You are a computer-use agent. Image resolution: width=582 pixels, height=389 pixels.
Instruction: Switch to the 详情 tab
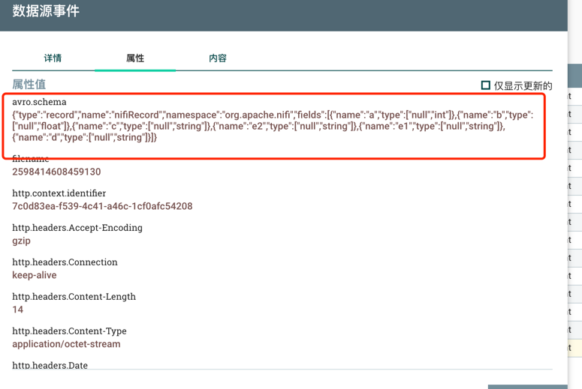53,58
